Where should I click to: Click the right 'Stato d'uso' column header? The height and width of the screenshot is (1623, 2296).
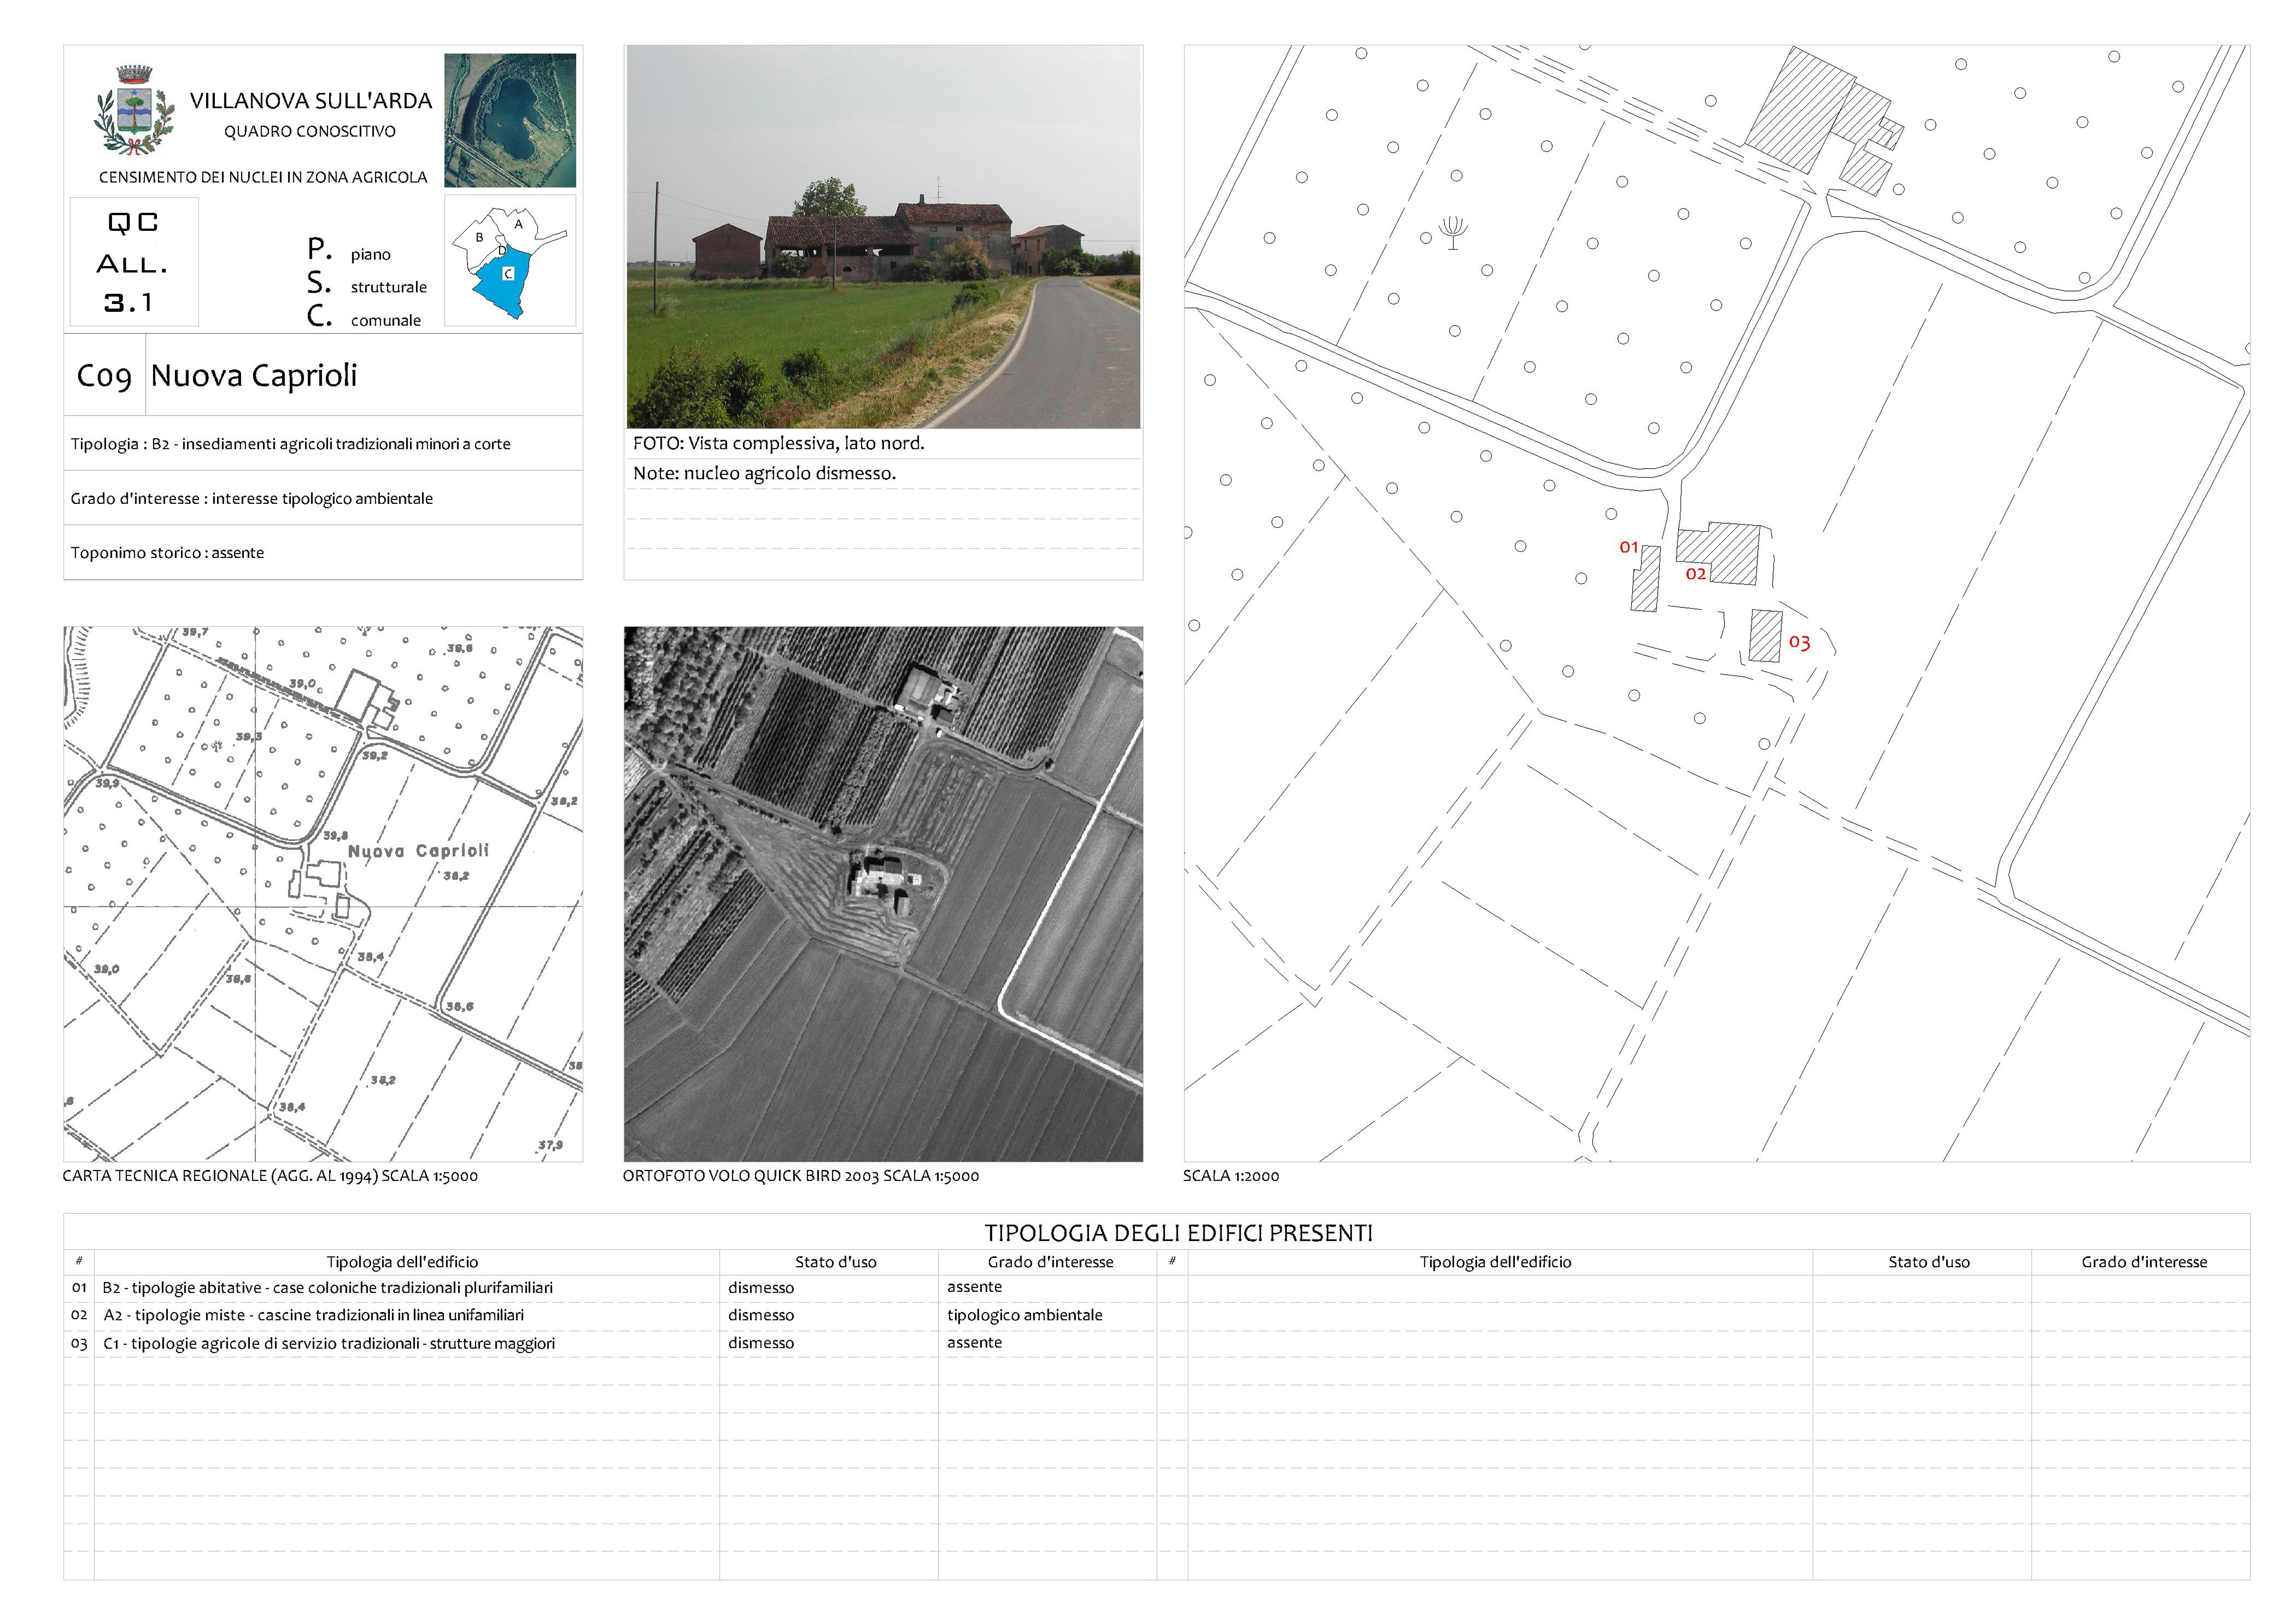pyautogui.click(x=1929, y=1262)
